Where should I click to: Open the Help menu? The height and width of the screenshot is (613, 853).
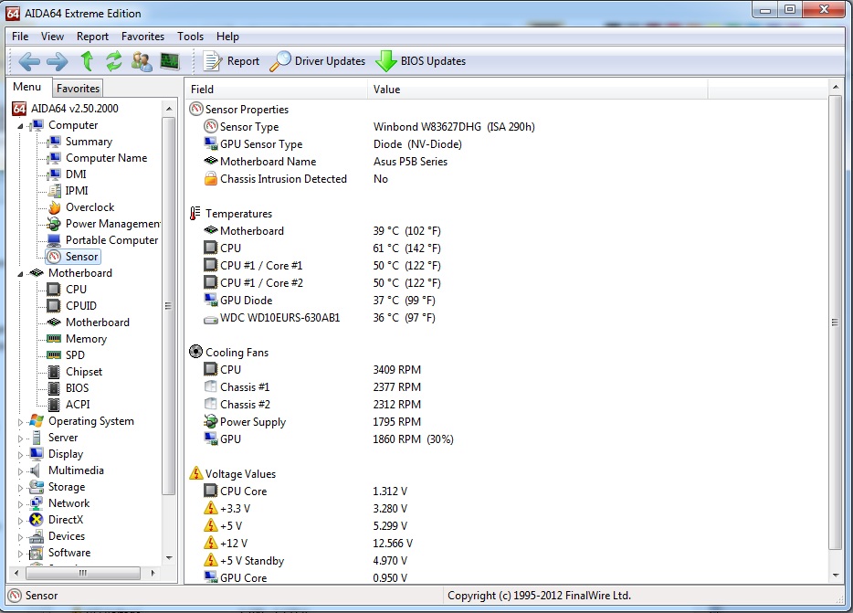click(227, 37)
